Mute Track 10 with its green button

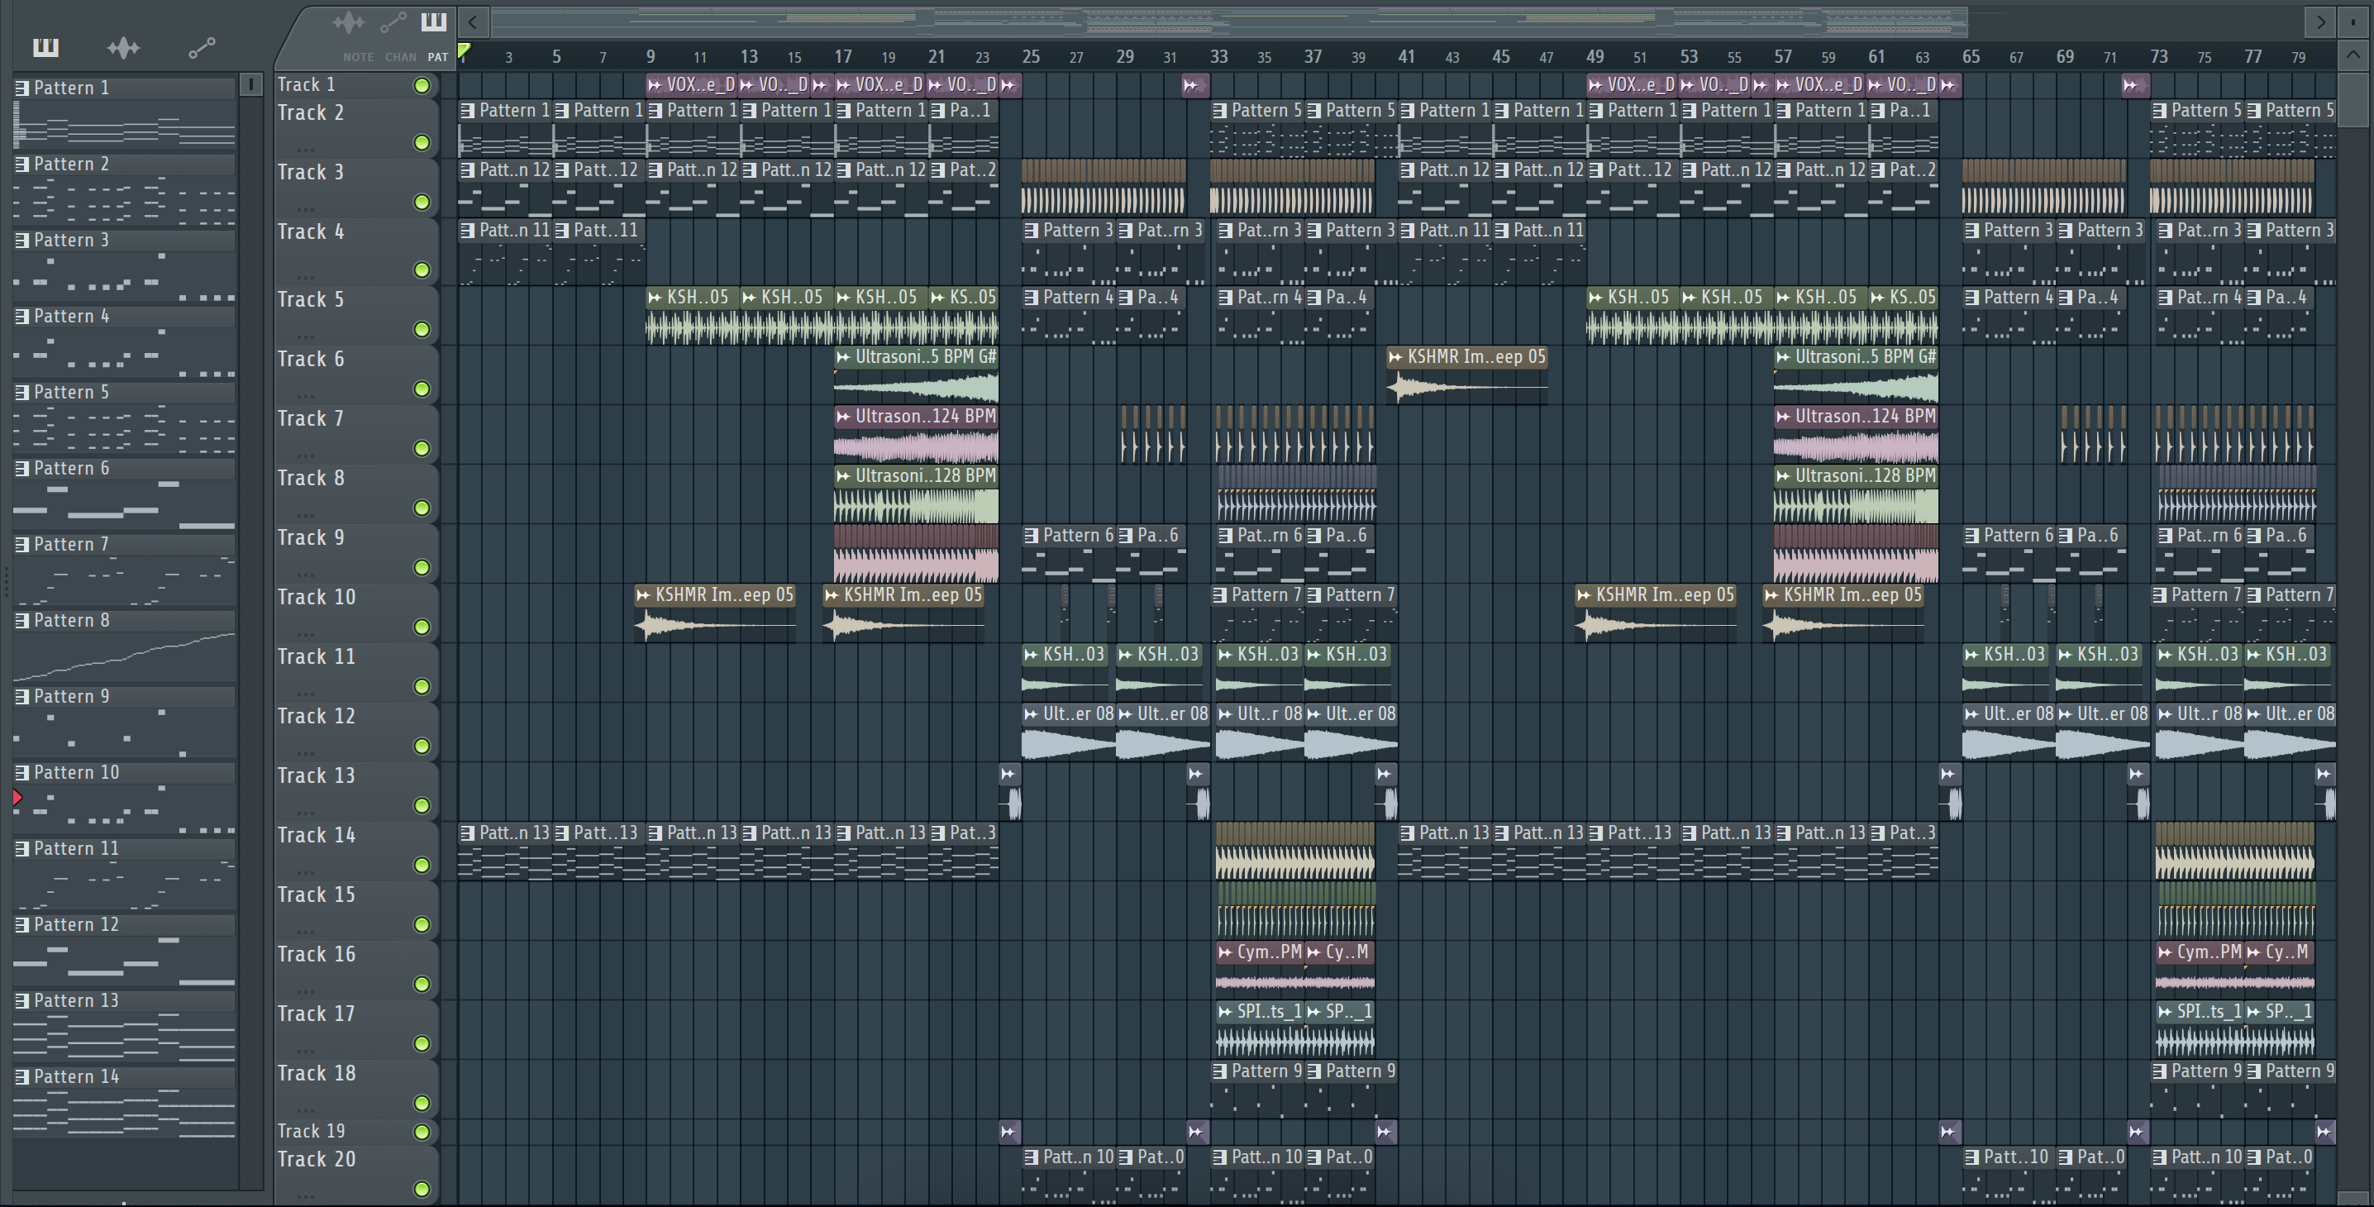(x=422, y=627)
